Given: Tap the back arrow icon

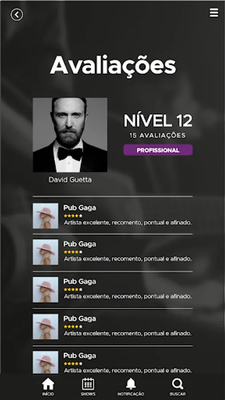Looking at the screenshot, I should [17, 15].
